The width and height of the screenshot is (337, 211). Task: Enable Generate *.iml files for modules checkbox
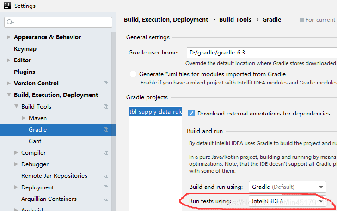[133, 74]
